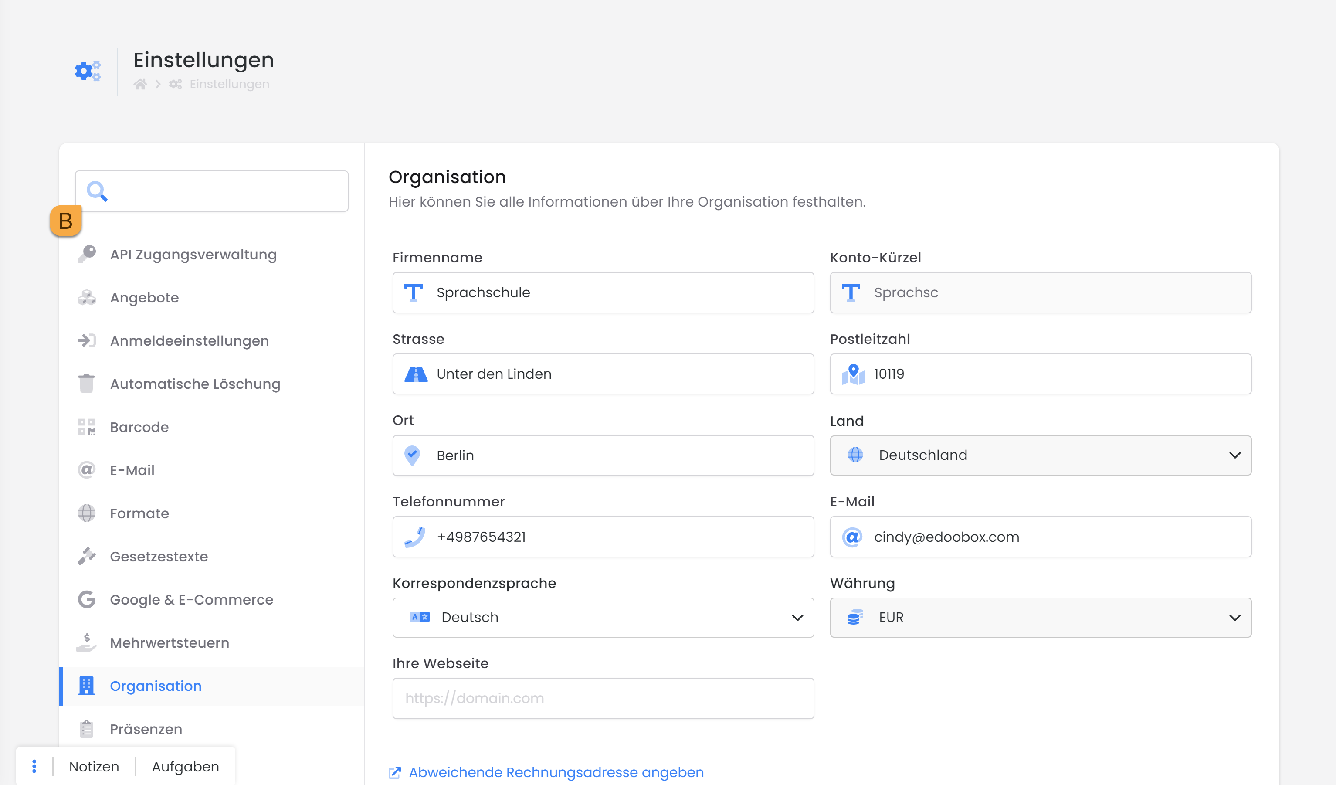Image resolution: width=1336 pixels, height=785 pixels.
Task: Click the three-dot menu icon near Notizen
Action: [x=34, y=766]
